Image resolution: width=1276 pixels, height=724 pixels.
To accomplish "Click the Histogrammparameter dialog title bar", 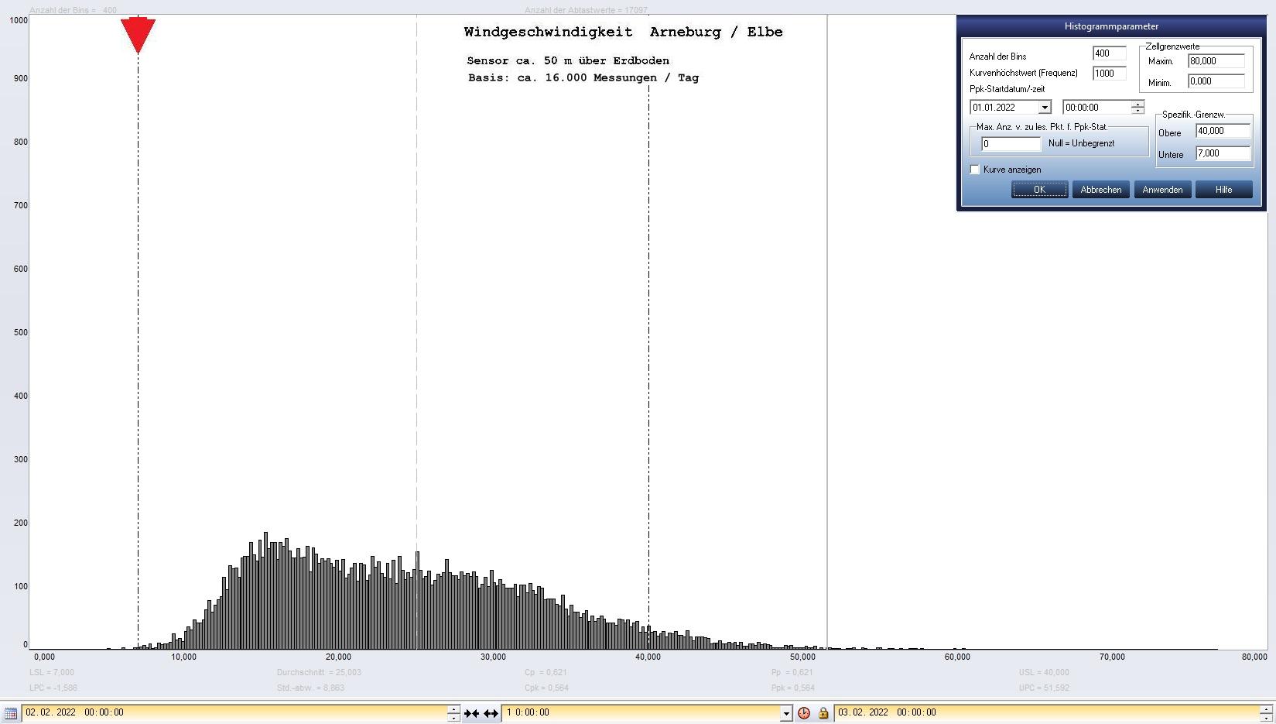I will 1111,26.
